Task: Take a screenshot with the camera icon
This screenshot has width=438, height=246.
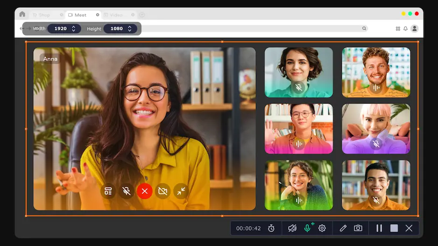Action: pyautogui.click(x=358, y=228)
